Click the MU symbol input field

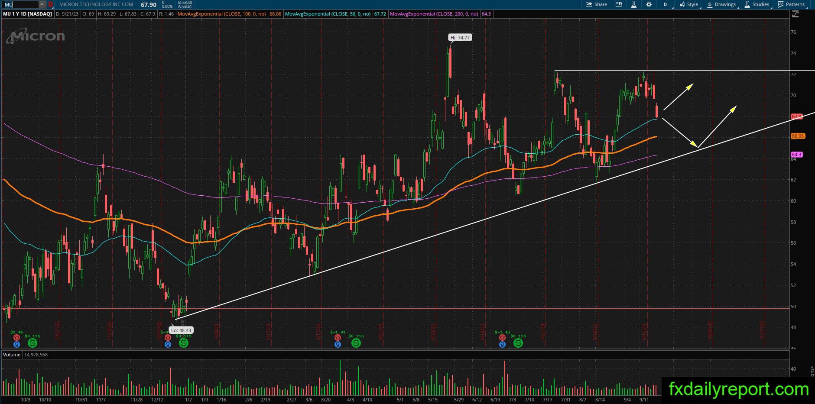(x=21, y=4)
